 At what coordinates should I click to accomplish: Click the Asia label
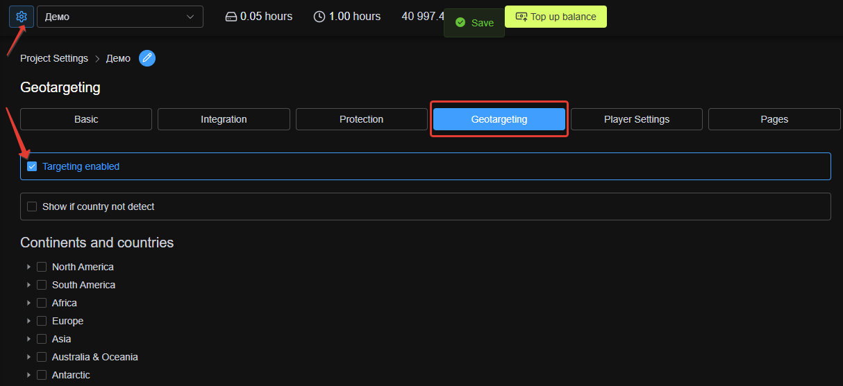[x=61, y=339]
